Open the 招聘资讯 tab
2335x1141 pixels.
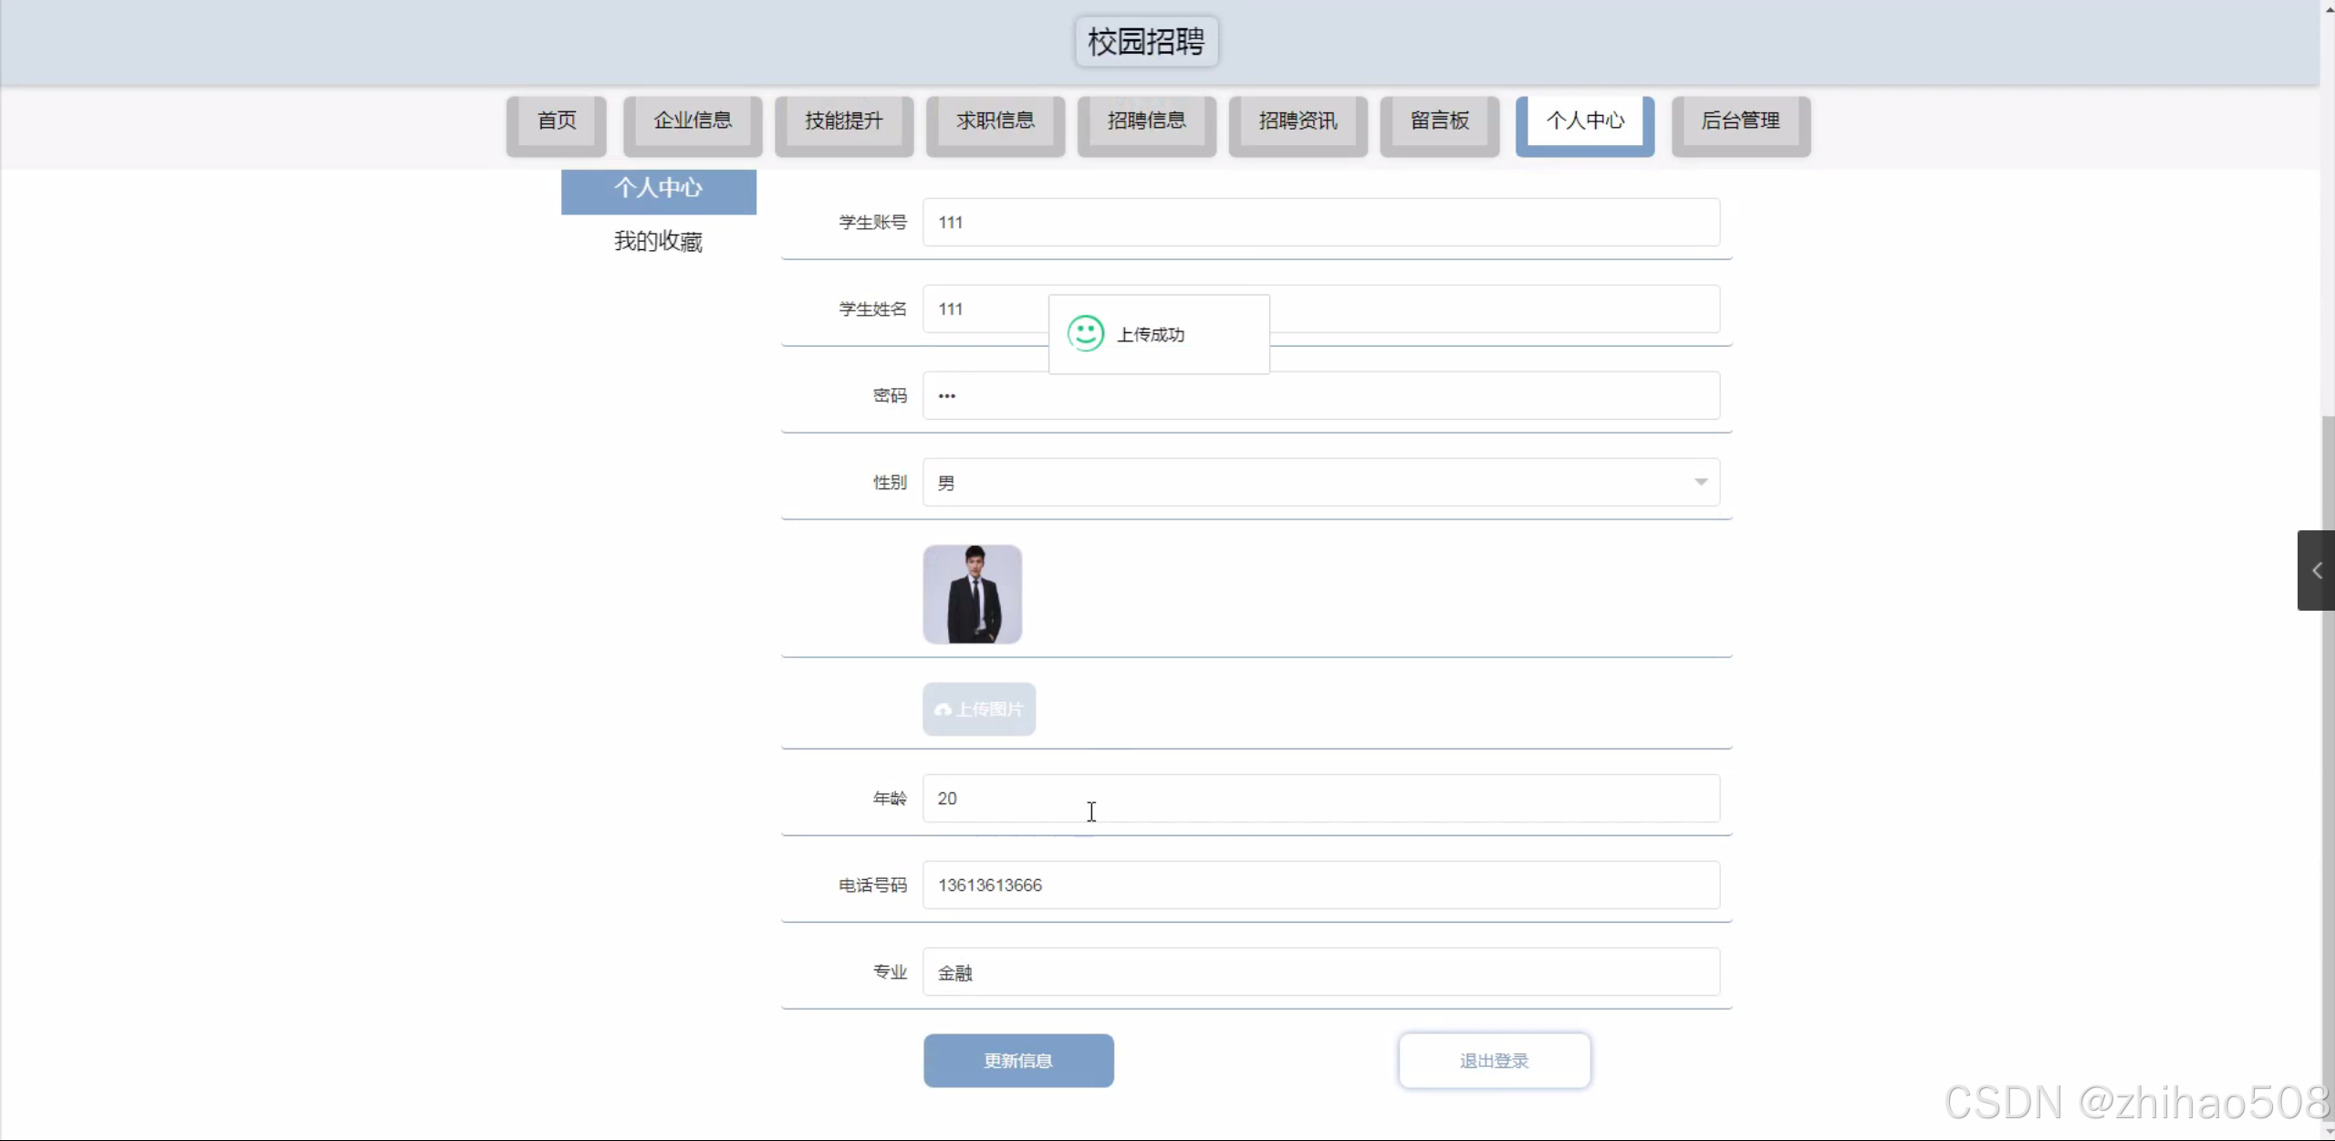point(1298,121)
